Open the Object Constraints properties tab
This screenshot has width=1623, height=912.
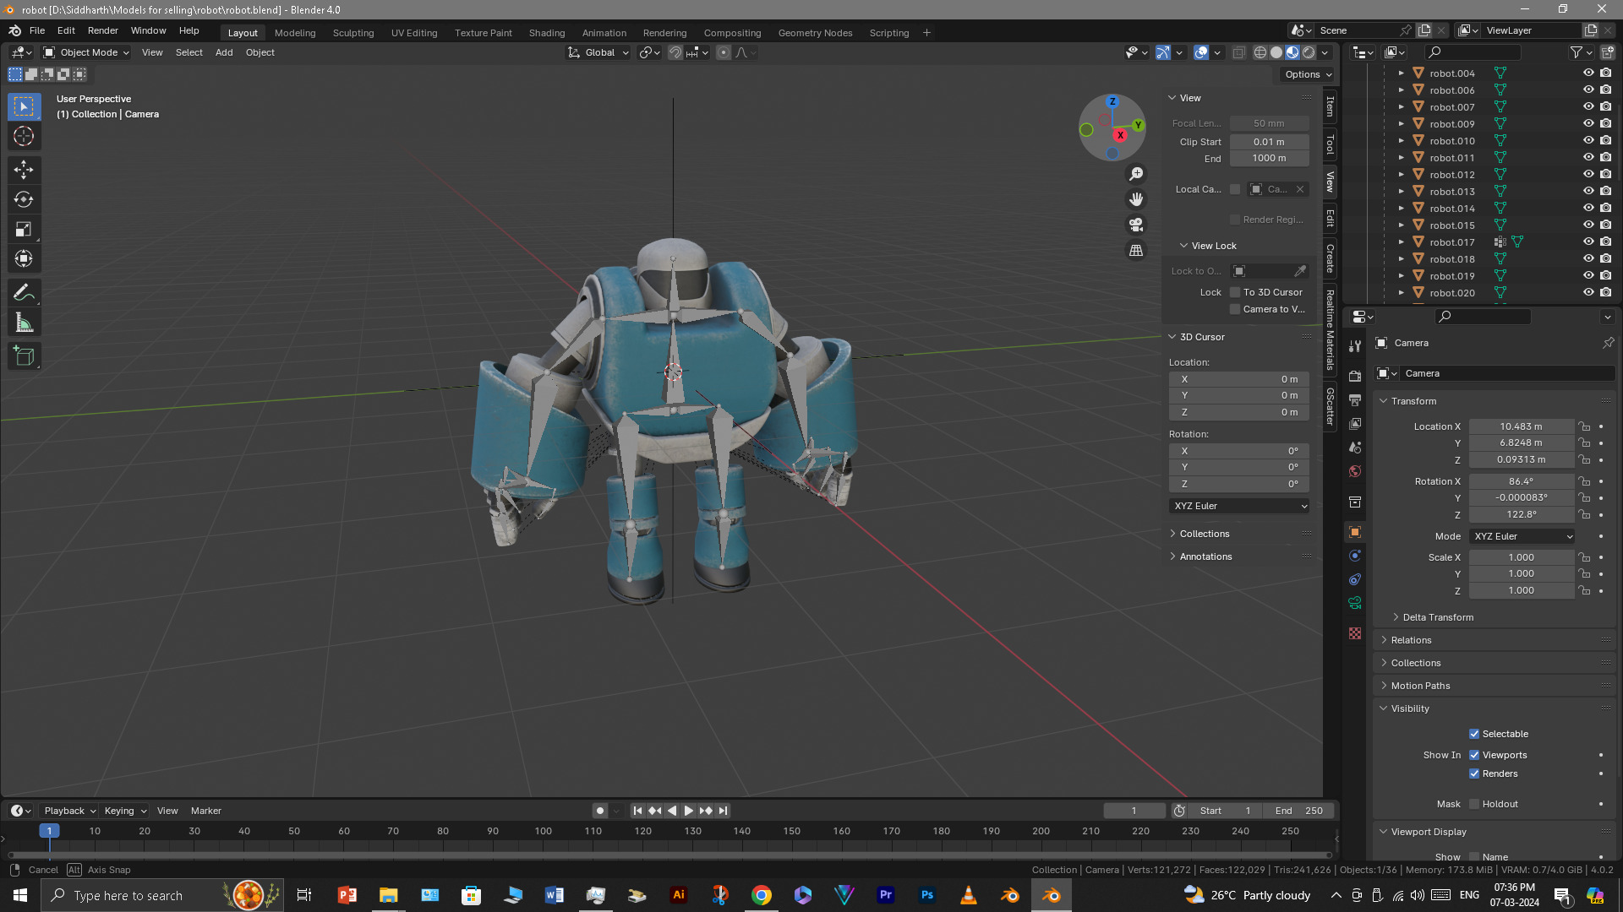[1355, 579]
